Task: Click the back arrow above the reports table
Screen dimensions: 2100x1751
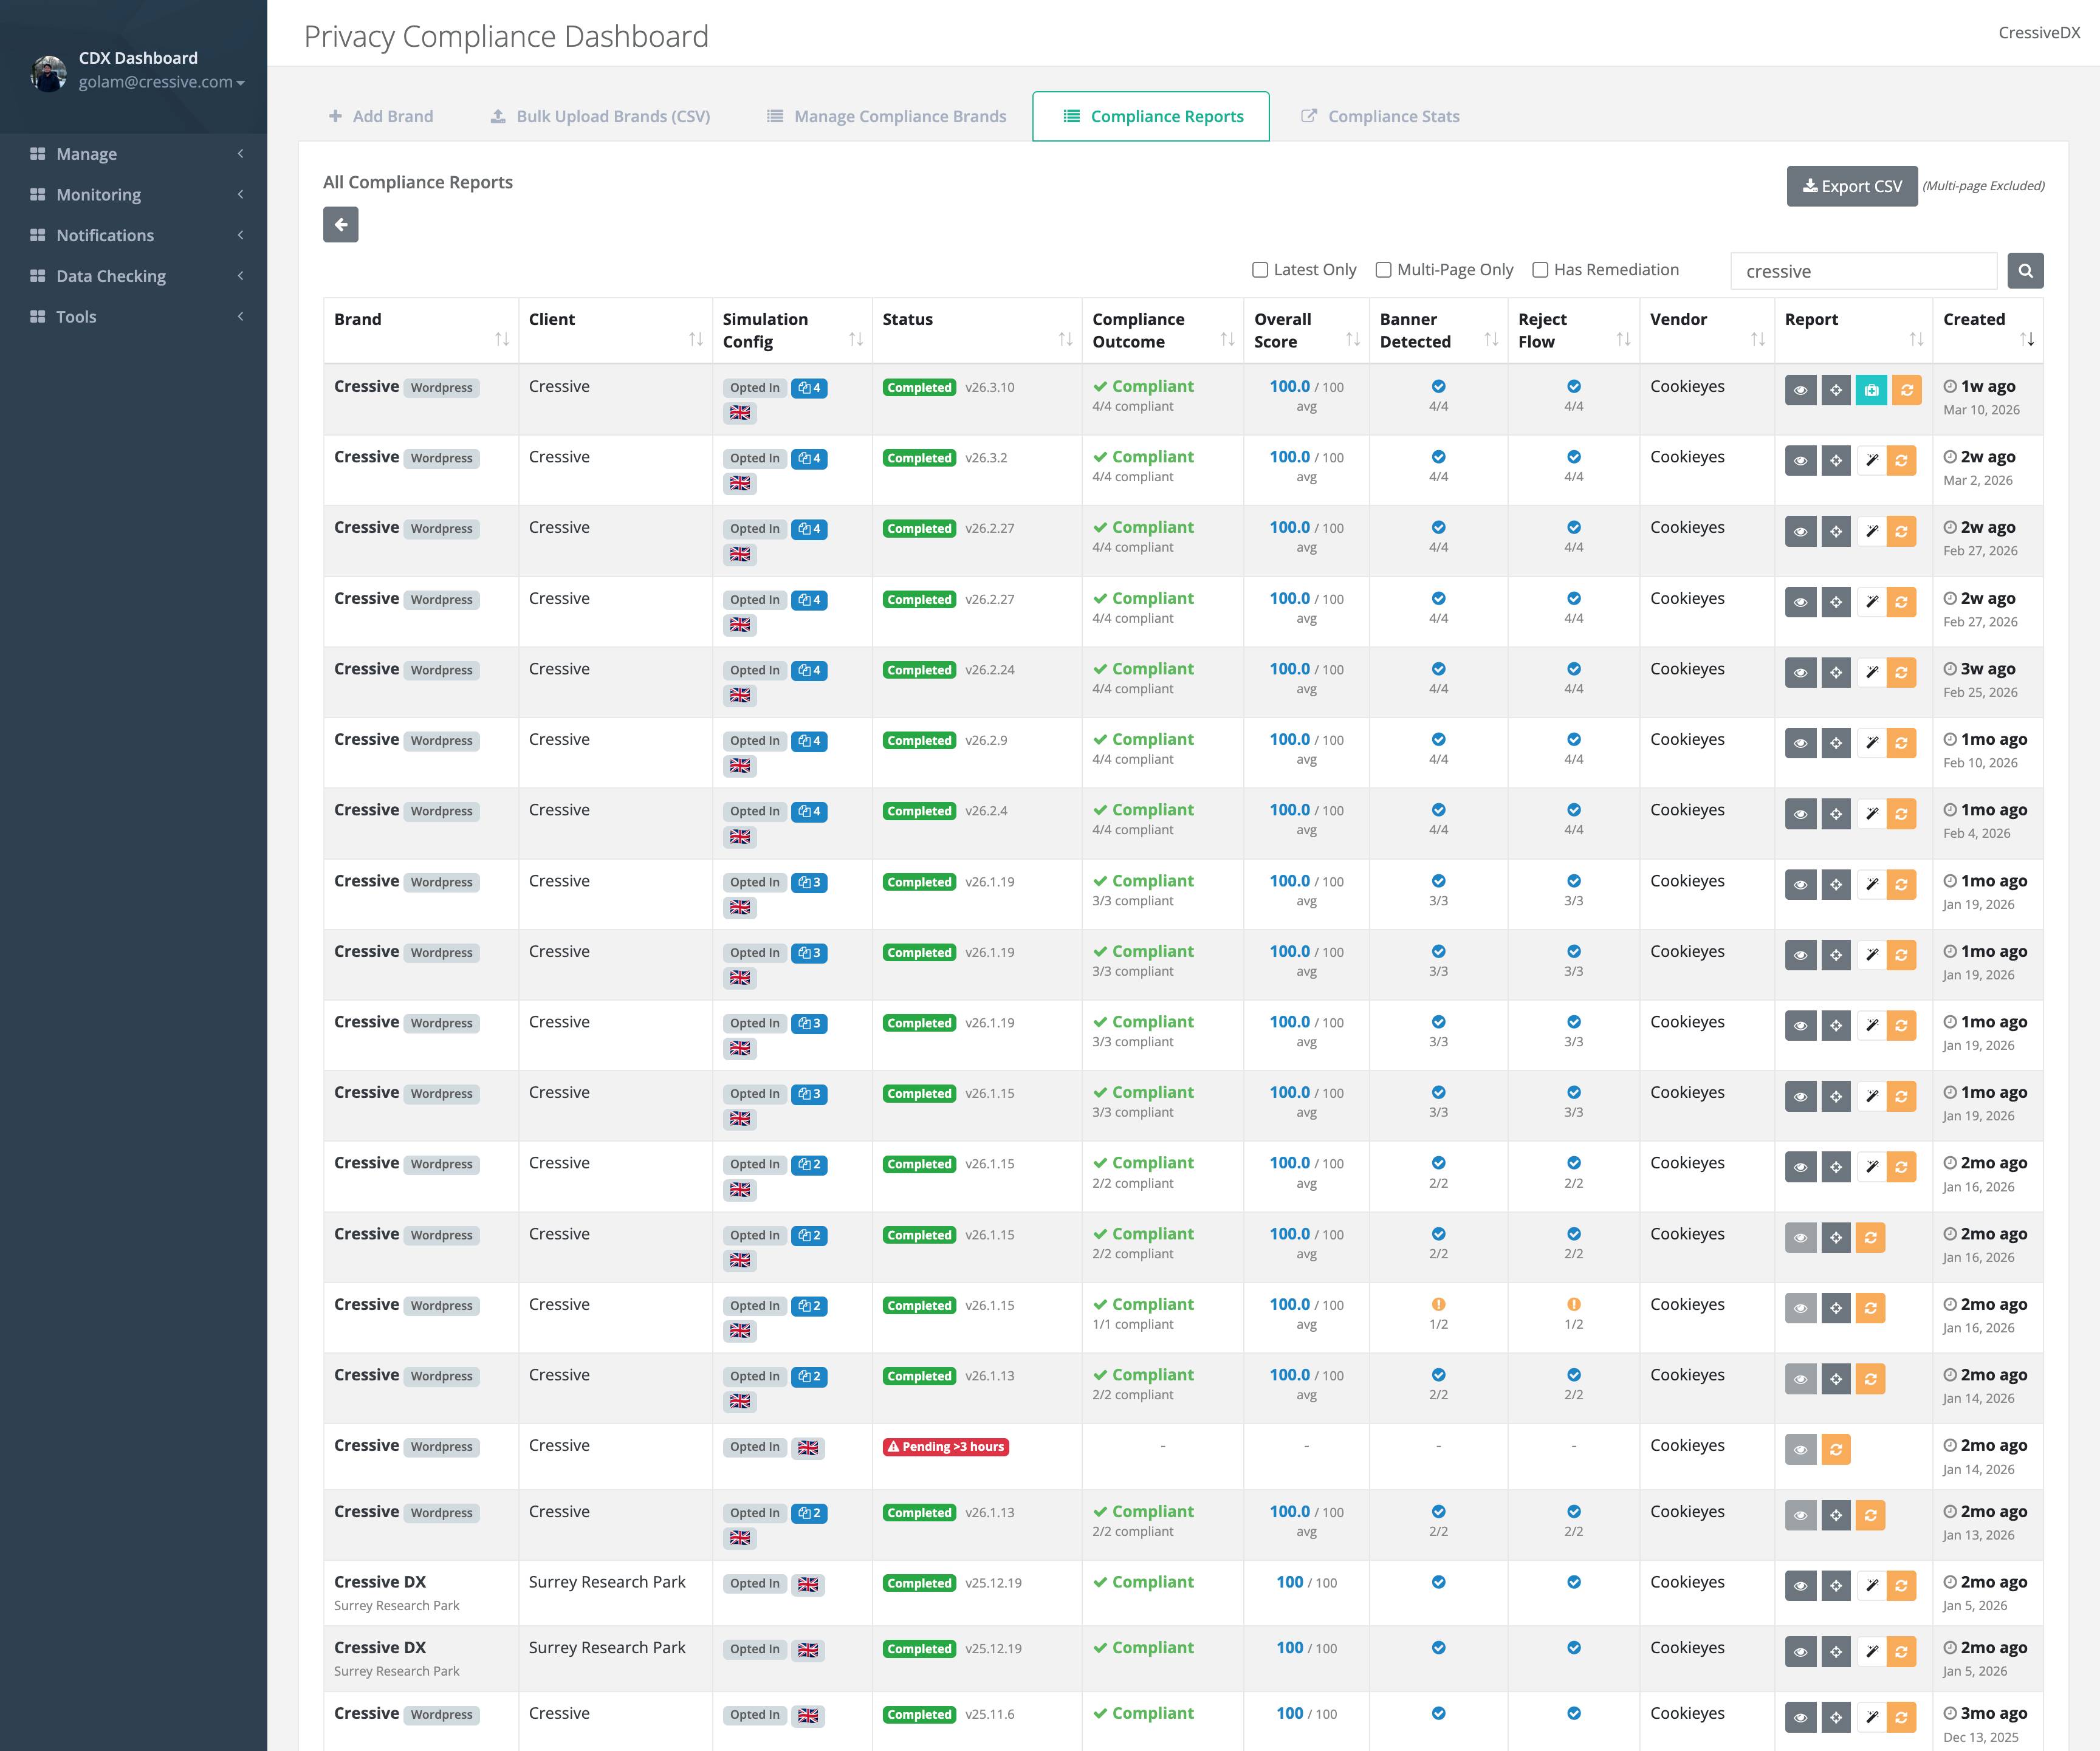Action: [340, 224]
